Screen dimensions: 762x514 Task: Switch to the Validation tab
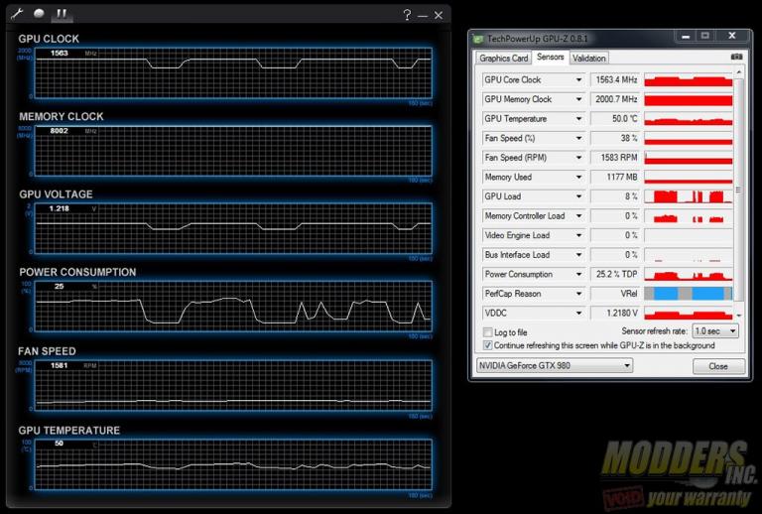(x=588, y=58)
